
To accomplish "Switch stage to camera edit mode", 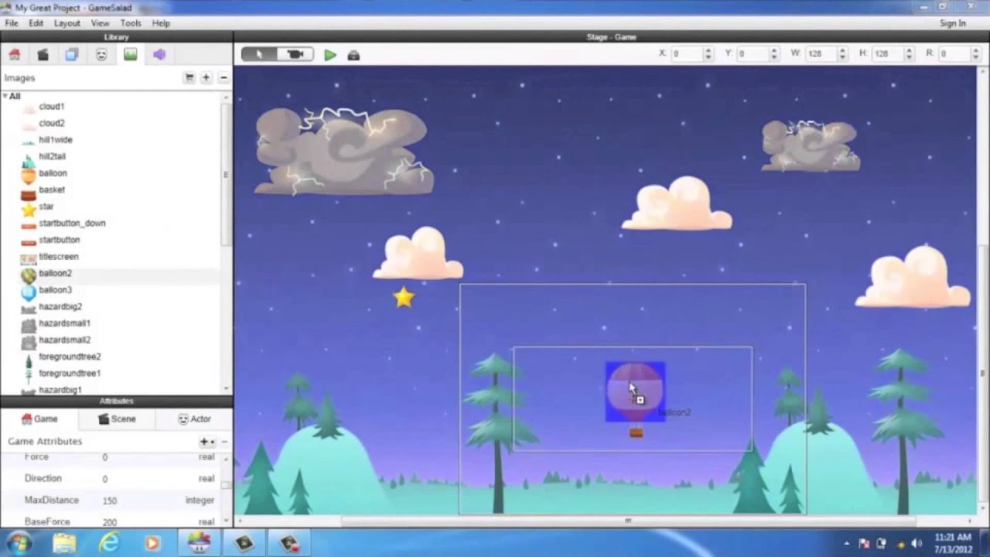I will [295, 54].
